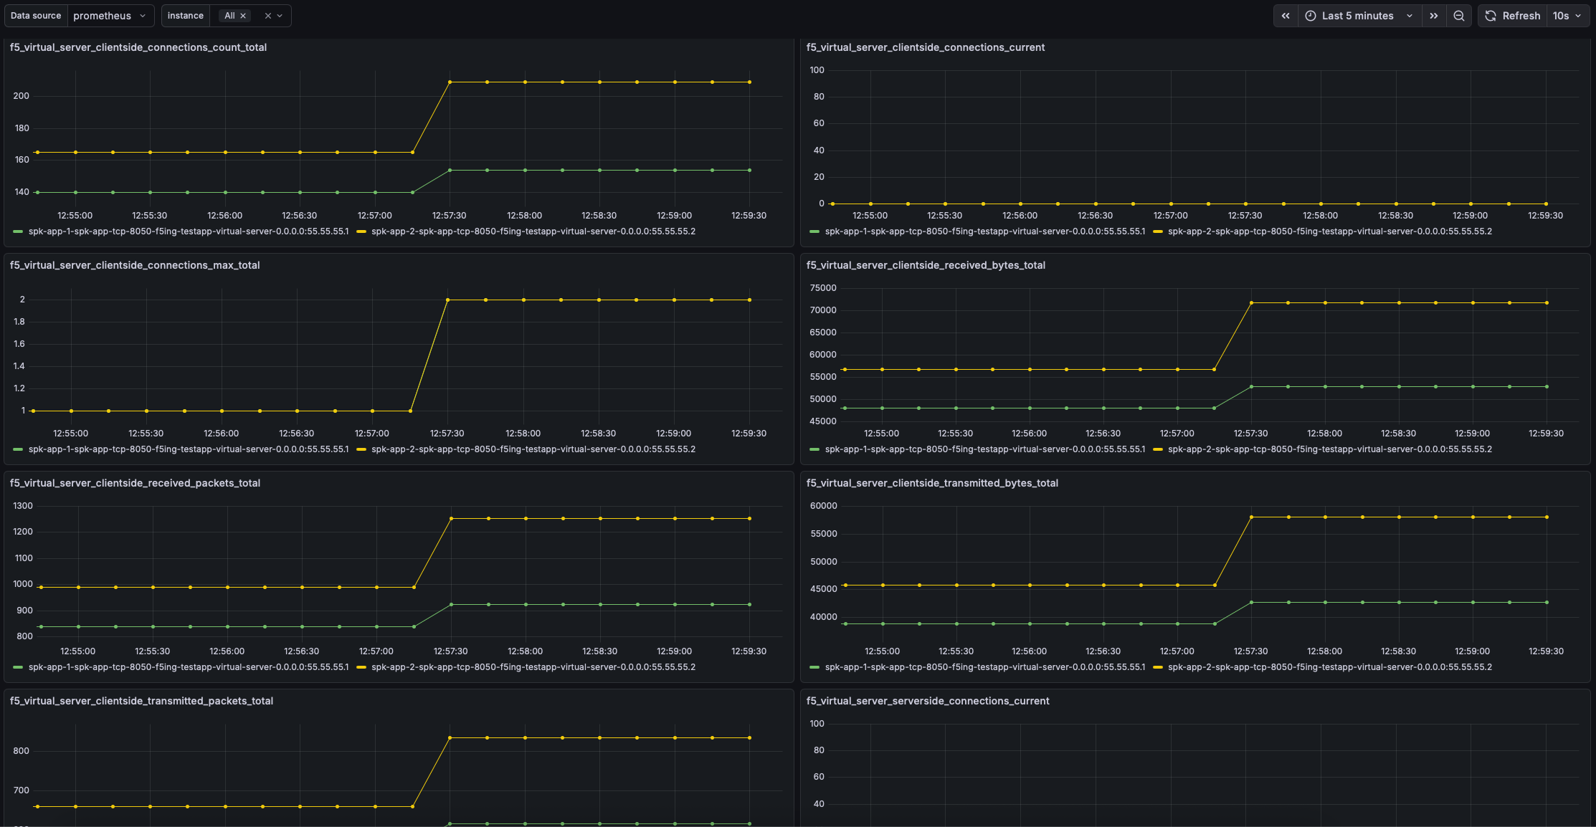1596x827 pixels.
Task: Open the 10s refresh interval dropdown
Action: pyautogui.click(x=1568, y=16)
